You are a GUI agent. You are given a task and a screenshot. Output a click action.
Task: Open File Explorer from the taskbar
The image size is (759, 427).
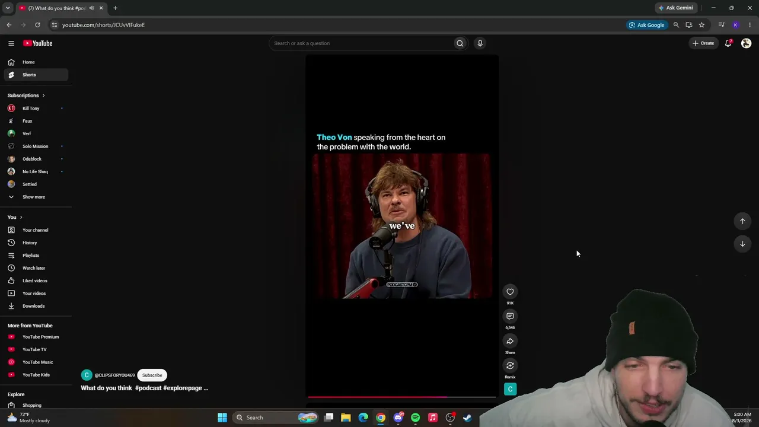click(x=346, y=418)
